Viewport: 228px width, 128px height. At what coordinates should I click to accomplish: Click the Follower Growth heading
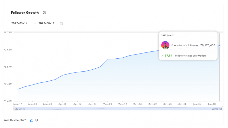pos(25,13)
